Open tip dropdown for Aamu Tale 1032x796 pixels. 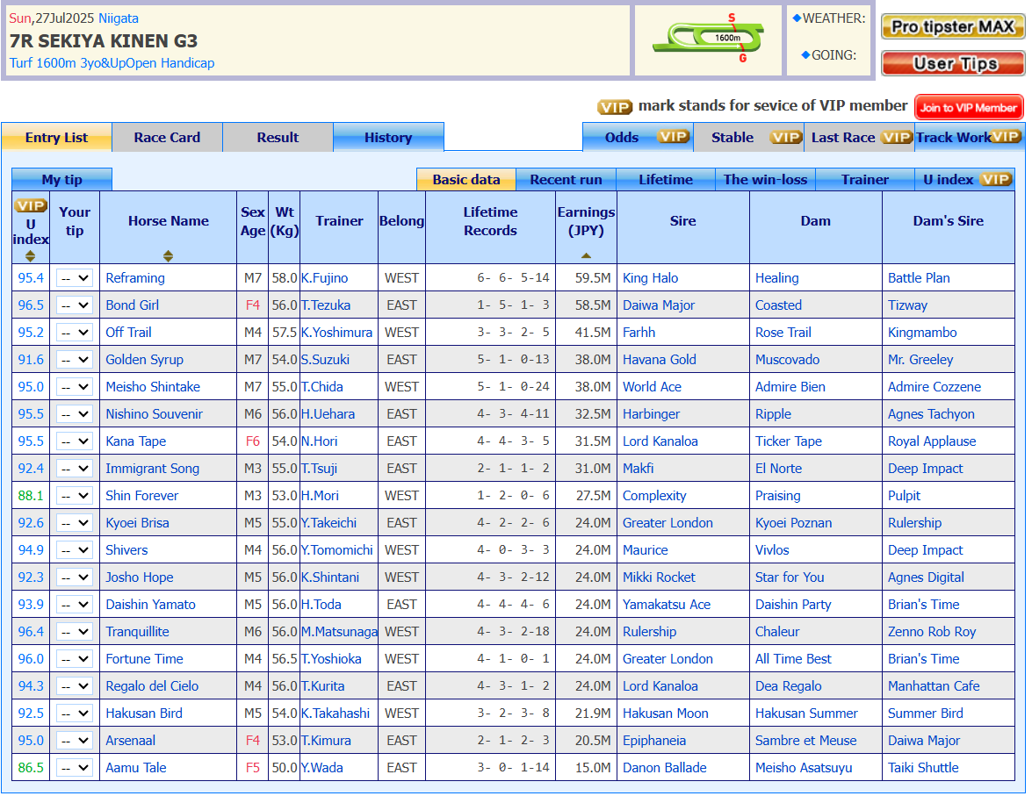[75, 768]
